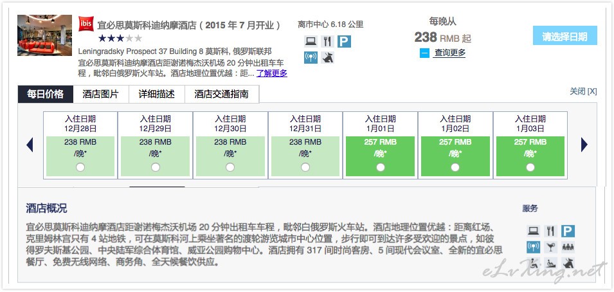Select the 1月01日 check-in radio button
The height and width of the screenshot is (292, 614).
point(381,167)
